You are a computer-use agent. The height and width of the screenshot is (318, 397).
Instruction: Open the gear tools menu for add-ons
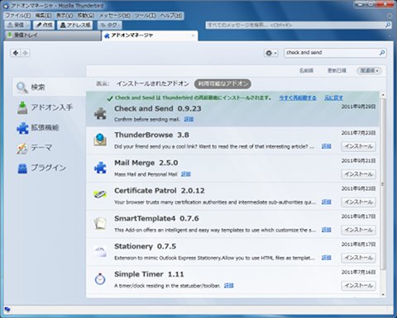click(x=271, y=53)
